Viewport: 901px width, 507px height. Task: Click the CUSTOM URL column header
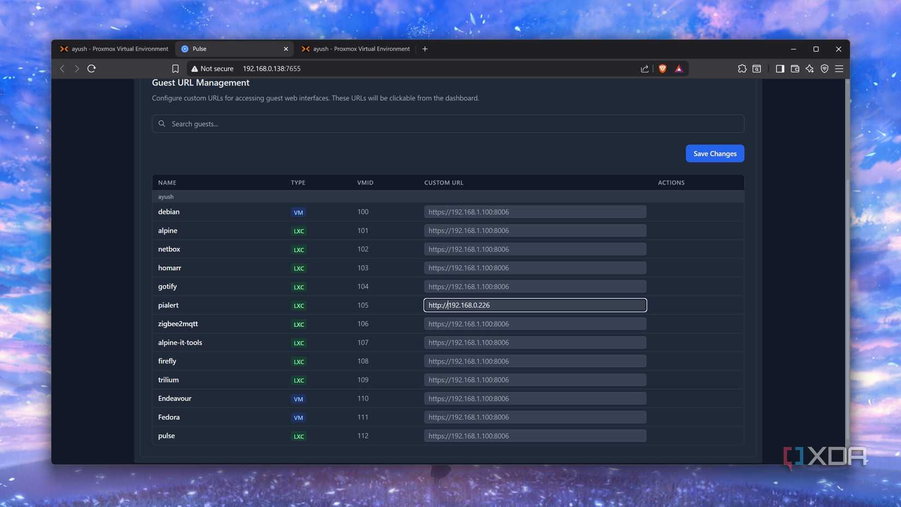[443, 182]
